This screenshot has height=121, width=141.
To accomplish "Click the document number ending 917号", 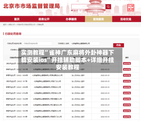I will click(17, 81).
